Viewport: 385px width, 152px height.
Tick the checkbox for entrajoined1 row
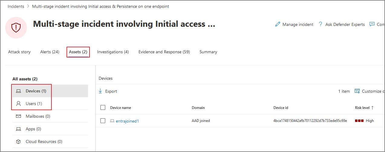pos(103,121)
